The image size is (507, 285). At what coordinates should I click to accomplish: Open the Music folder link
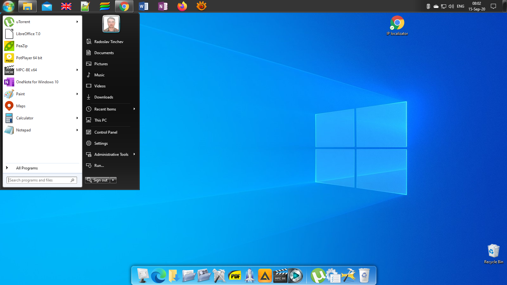111,75
